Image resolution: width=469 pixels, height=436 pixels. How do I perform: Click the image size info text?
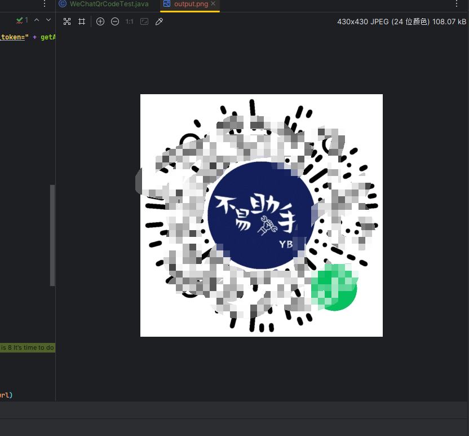click(401, 21)
